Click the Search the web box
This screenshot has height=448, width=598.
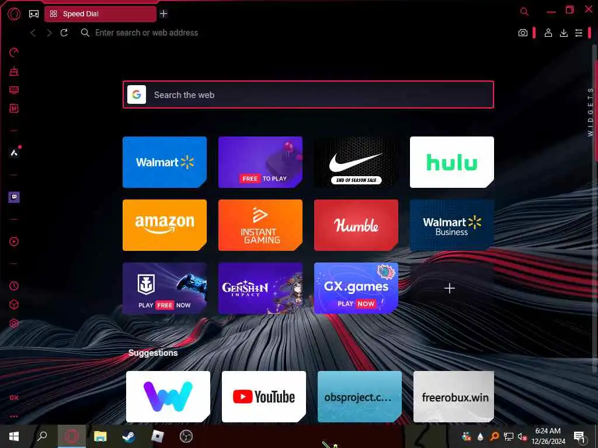(308, 94)
